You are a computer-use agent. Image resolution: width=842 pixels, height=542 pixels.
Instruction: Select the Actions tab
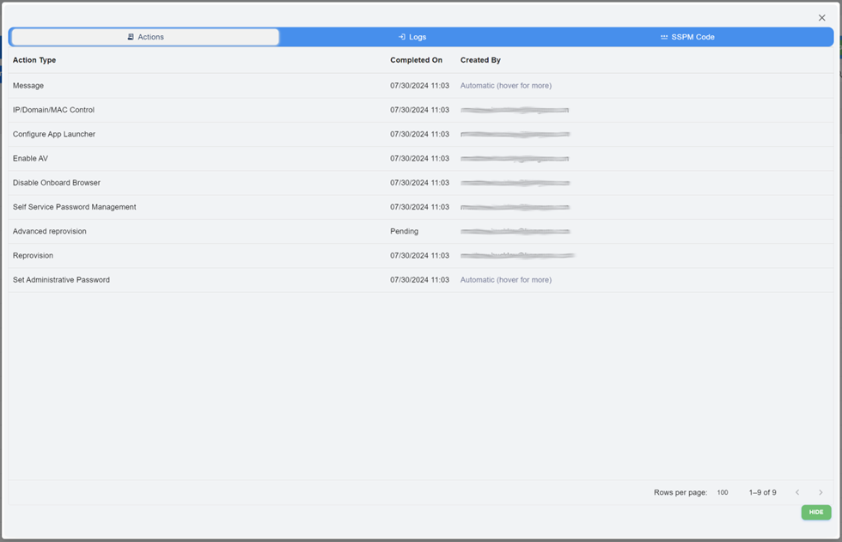[145, 37]
